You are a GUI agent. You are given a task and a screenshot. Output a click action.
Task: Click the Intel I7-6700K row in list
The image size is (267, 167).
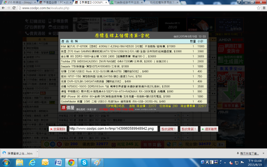click(133, 46)
